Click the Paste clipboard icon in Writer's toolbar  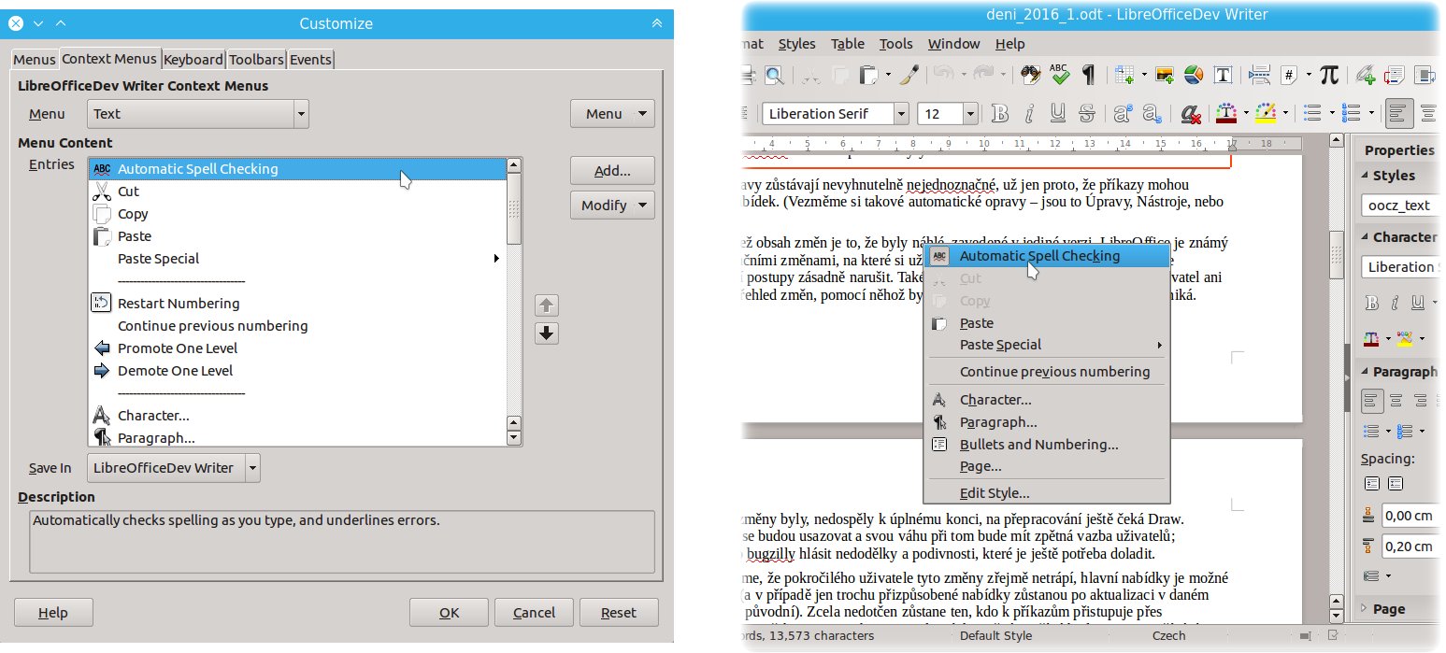(x=868, y=75)
